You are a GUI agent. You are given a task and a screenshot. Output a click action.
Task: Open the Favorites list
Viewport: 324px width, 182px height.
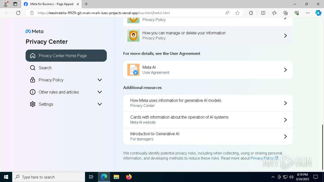tap(274, 13)
